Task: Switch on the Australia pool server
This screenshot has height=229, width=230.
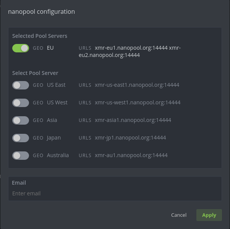Action: (21, 156)
